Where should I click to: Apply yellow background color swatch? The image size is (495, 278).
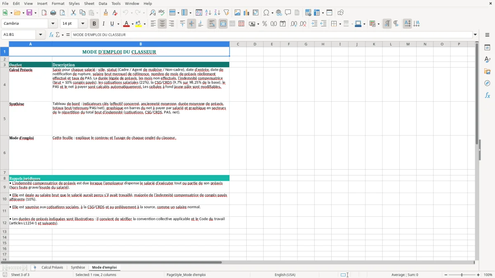pos(139,24)
